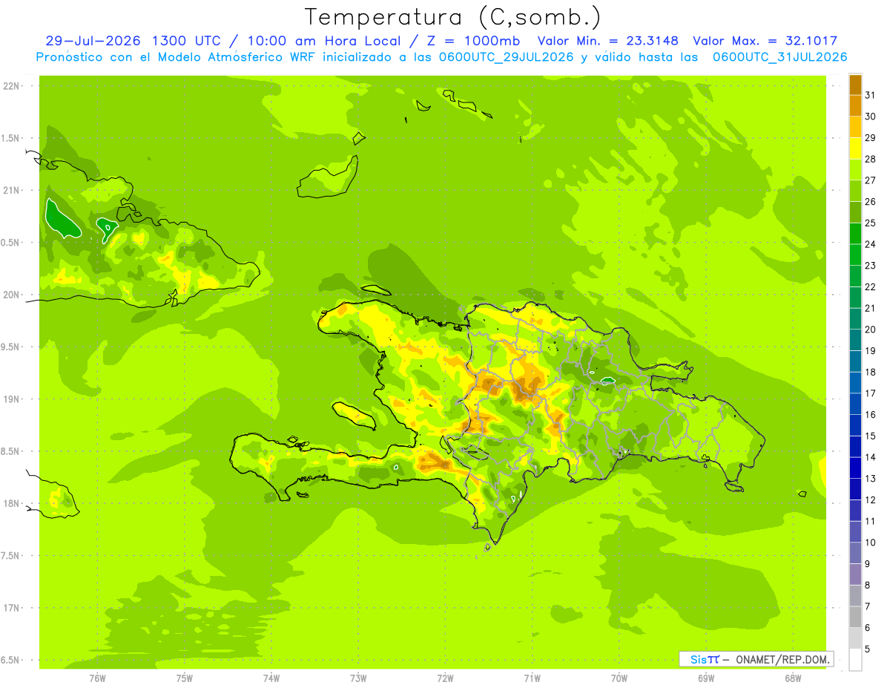Click the colorbar label '9'
Screen dimensions: 890x688
pyautogui.click(x=868, y=564)
